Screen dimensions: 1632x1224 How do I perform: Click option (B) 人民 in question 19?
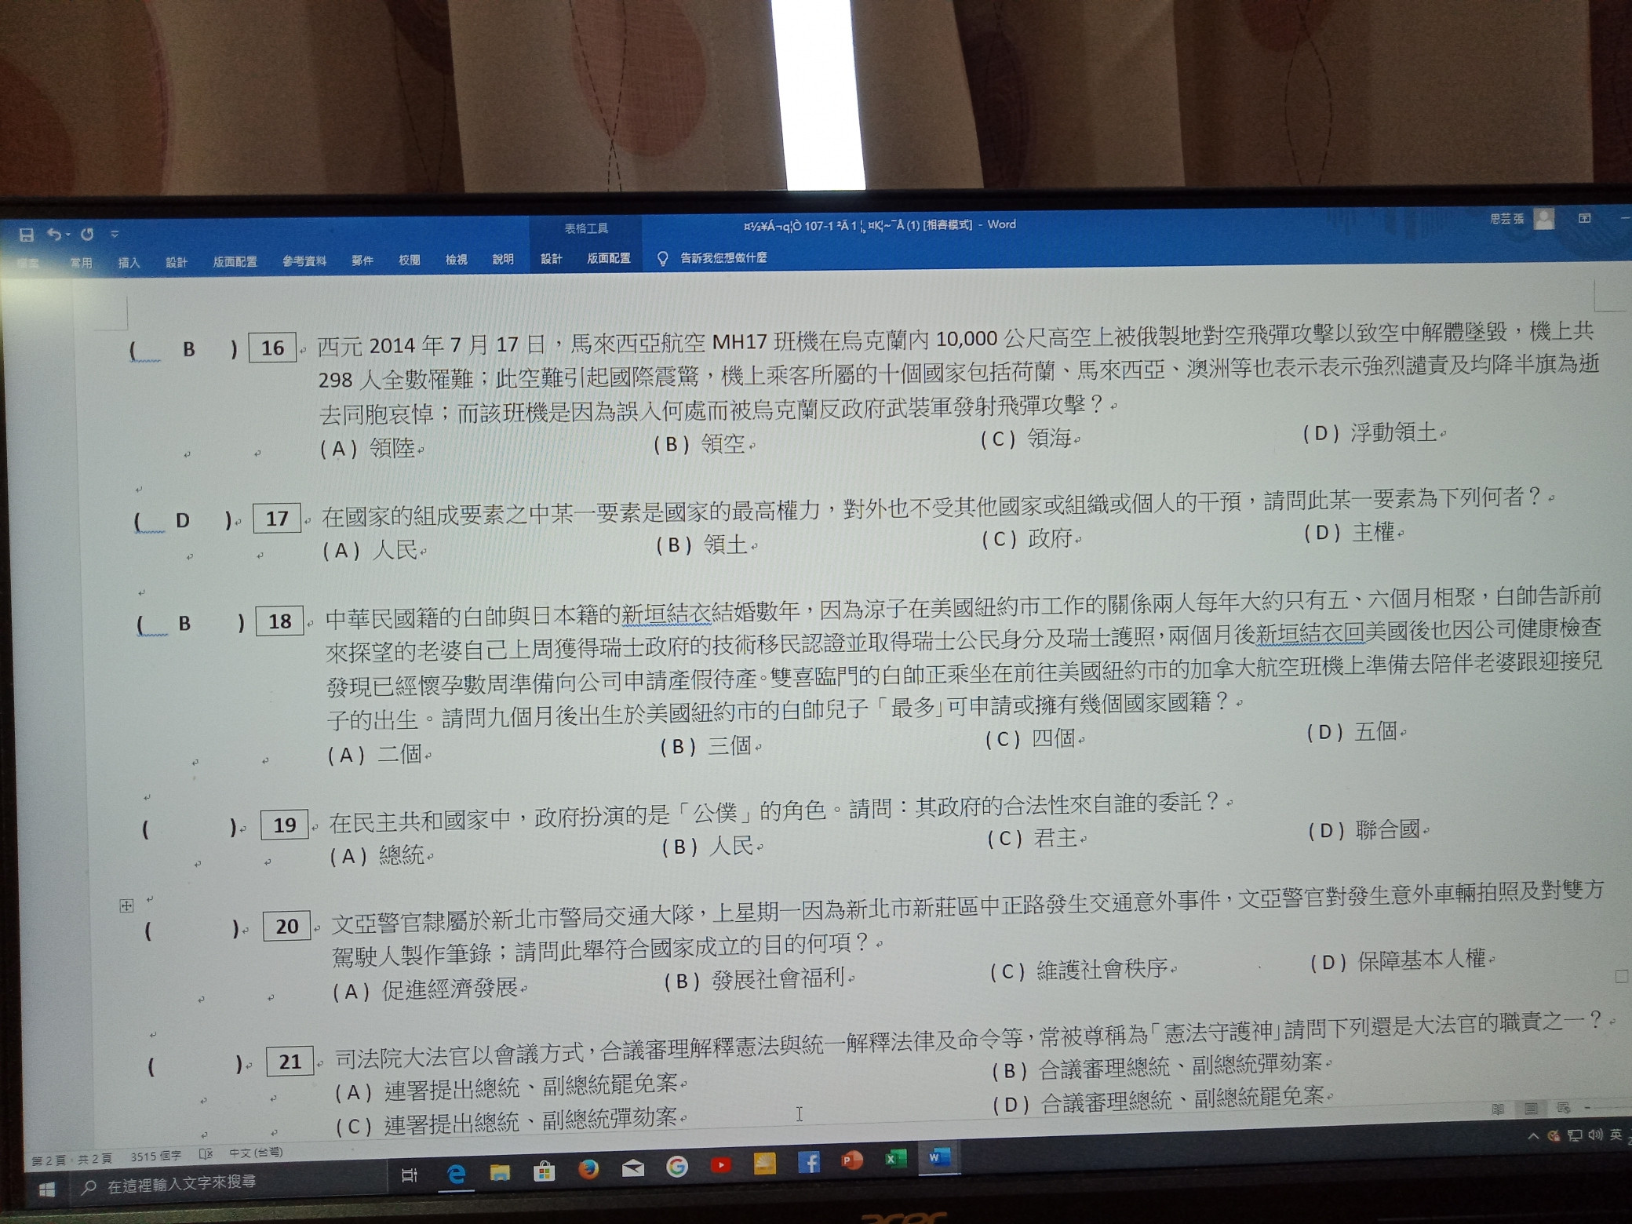(709, 846)
